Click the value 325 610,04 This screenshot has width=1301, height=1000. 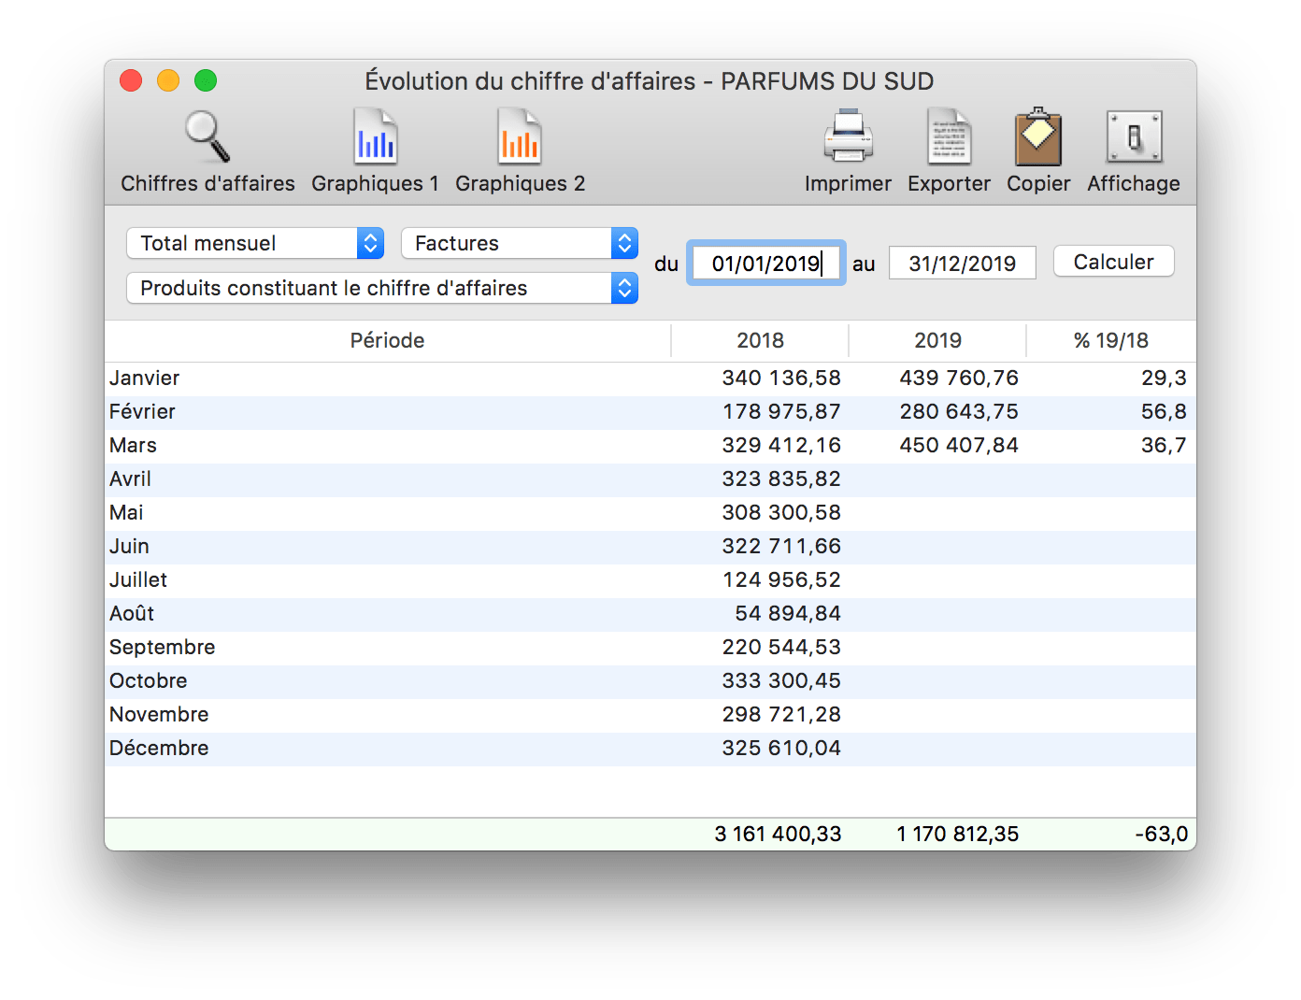[x=781, y=748]
